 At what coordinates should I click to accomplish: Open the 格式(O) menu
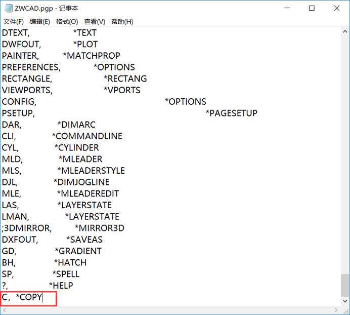point(67,22)
